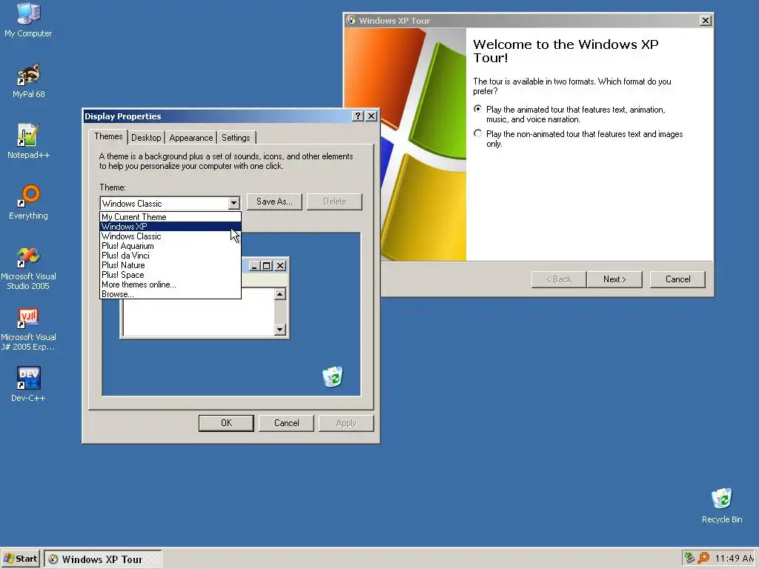Close the Display Properties dialog
Screen dimensions: 759x569
[371, 116]
